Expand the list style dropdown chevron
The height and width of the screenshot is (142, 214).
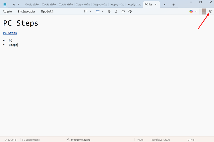tap(102, 11)
